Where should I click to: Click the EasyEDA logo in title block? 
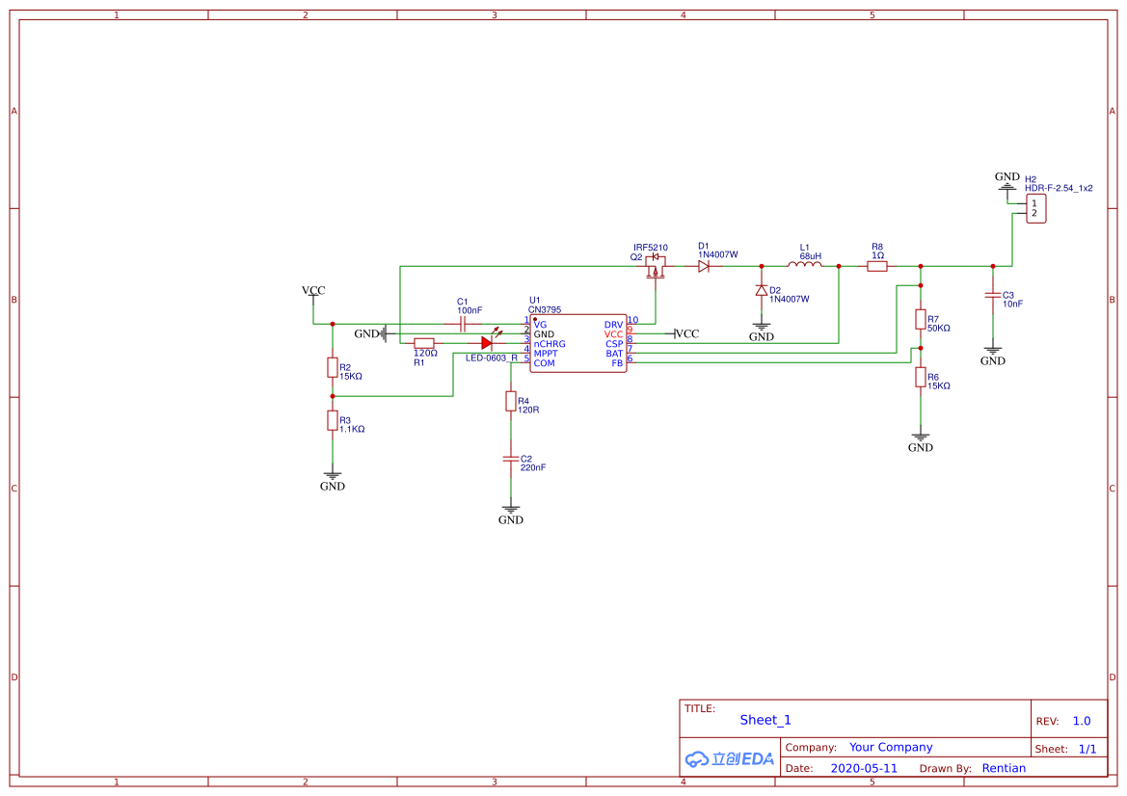[x=730, y=758]
